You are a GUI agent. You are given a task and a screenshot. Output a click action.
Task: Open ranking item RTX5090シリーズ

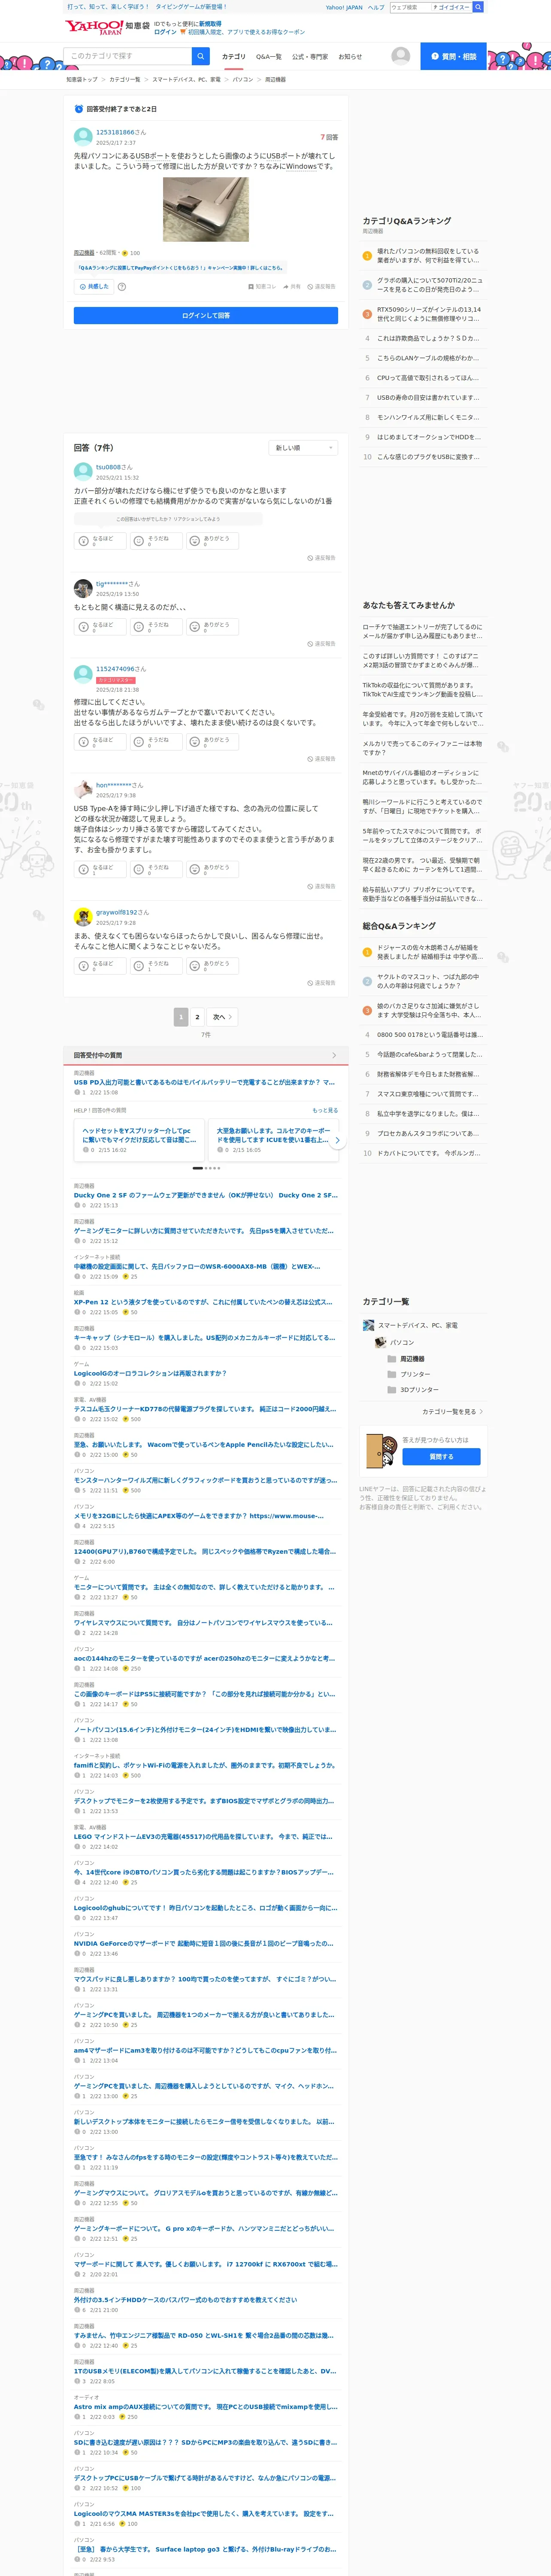coord(429,314)
